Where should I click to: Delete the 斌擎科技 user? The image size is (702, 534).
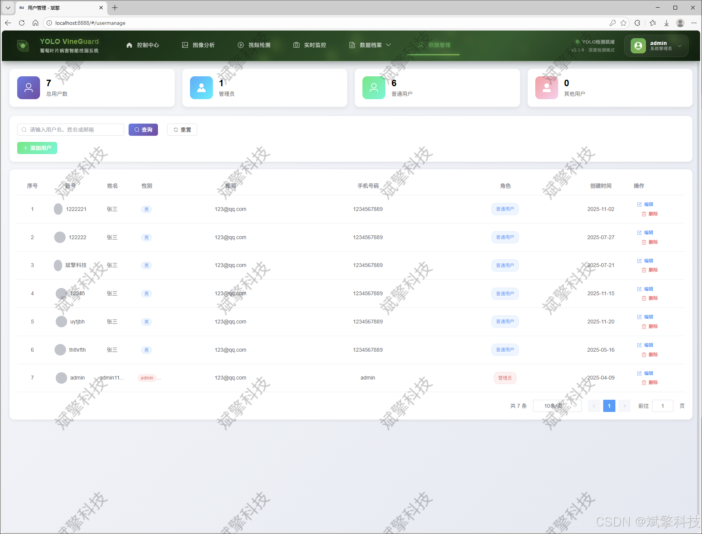(650, 270)
